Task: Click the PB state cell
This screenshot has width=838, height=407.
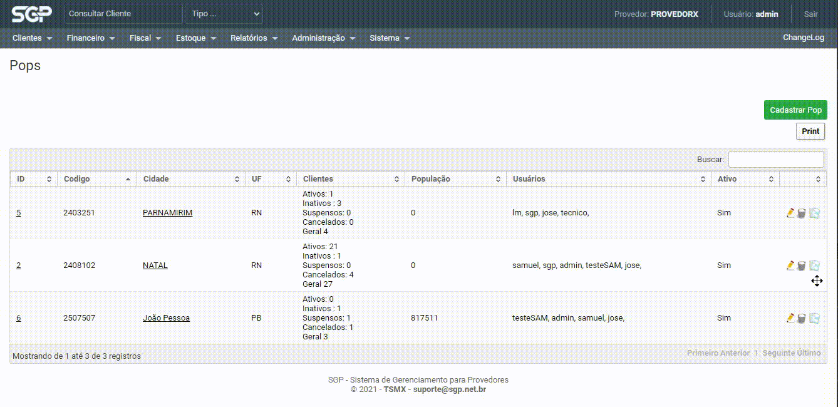Action: click(256, 318)
